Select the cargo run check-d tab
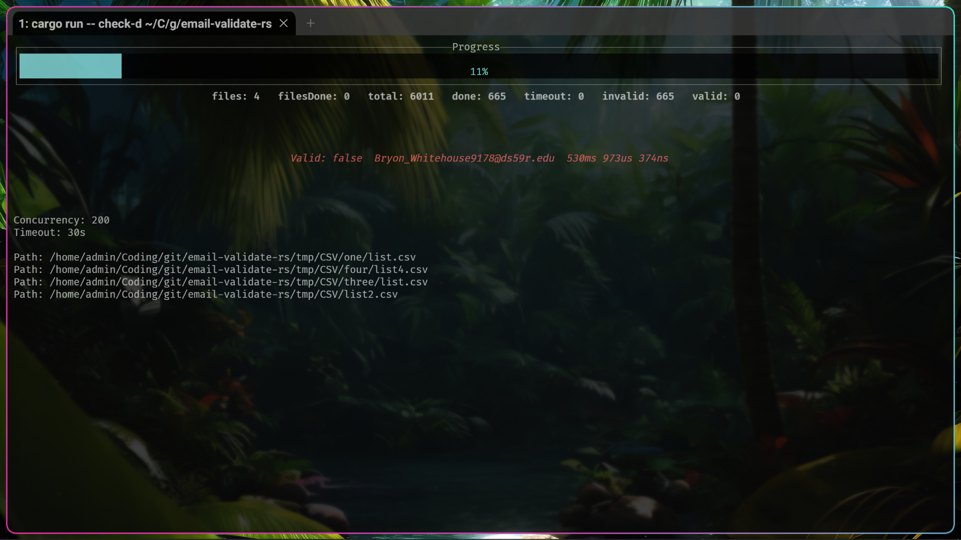The height and width of the screenshot is (540, 961). (145, 23)
